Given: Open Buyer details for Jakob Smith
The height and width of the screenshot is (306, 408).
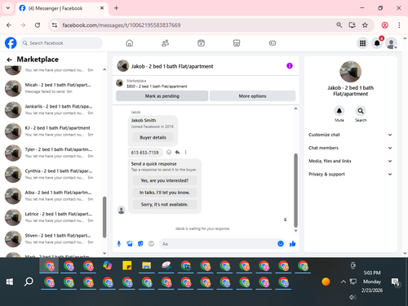Looking at the screenshot, I should [x=153, y=137].
